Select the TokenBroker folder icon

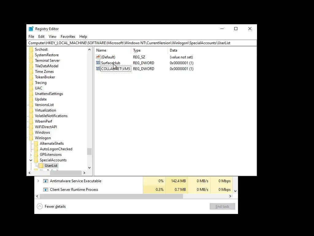pos(31,77)
